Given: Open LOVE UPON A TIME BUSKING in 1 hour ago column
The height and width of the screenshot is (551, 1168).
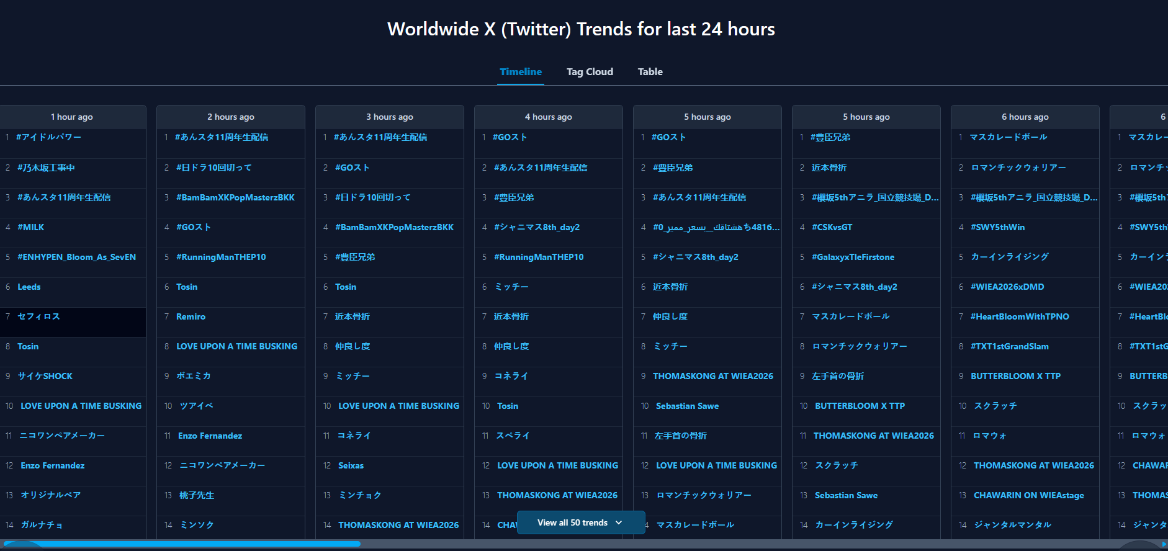Looking at the screenshot, I should tap(81, 406).
